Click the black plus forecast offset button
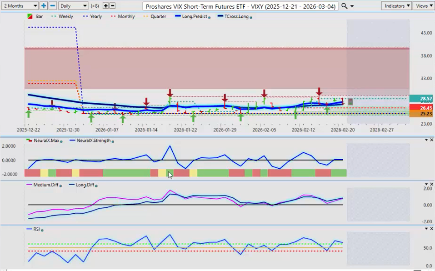Screen dimensions: 435x271 106,6
